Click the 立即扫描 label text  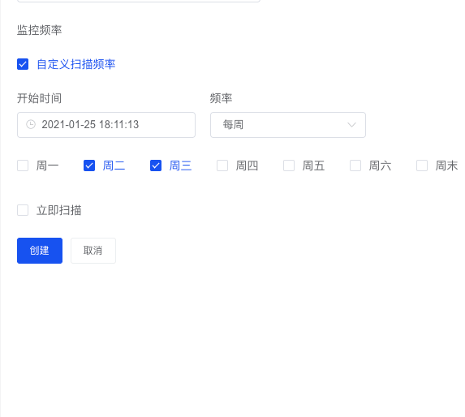(58, 210)
